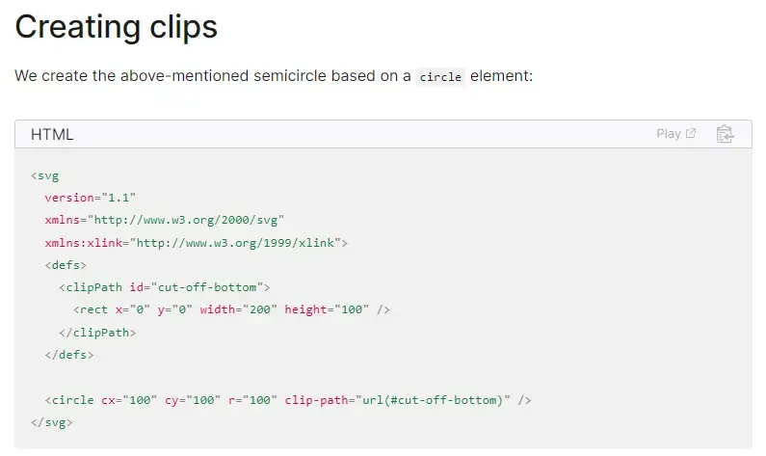Click the opening <svg tag in code
The width and height of the screenshot is (766, 456).
click(x=45, y=176)
